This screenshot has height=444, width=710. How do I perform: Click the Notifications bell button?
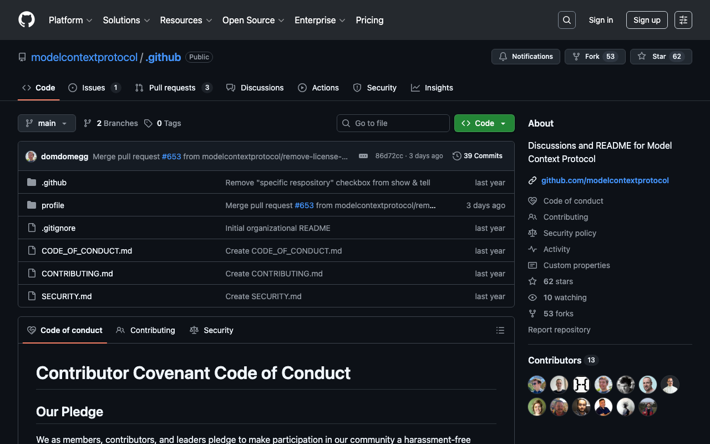click(525, 57)
